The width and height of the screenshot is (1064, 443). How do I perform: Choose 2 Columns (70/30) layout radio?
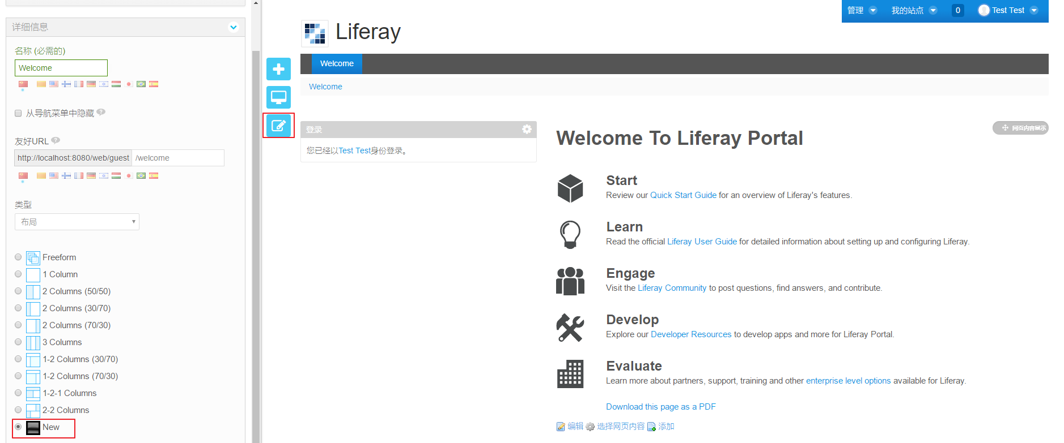click(18, 325)
